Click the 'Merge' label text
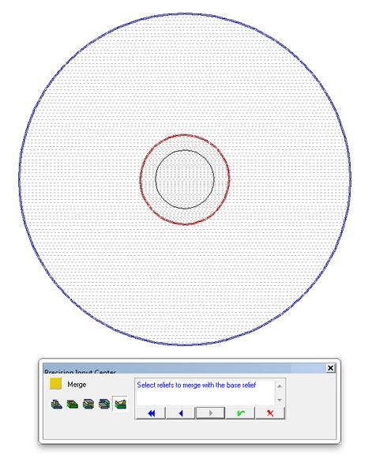The height and width of the screenshot is (474, 372). pyautogui.click(x=77, y=385)
